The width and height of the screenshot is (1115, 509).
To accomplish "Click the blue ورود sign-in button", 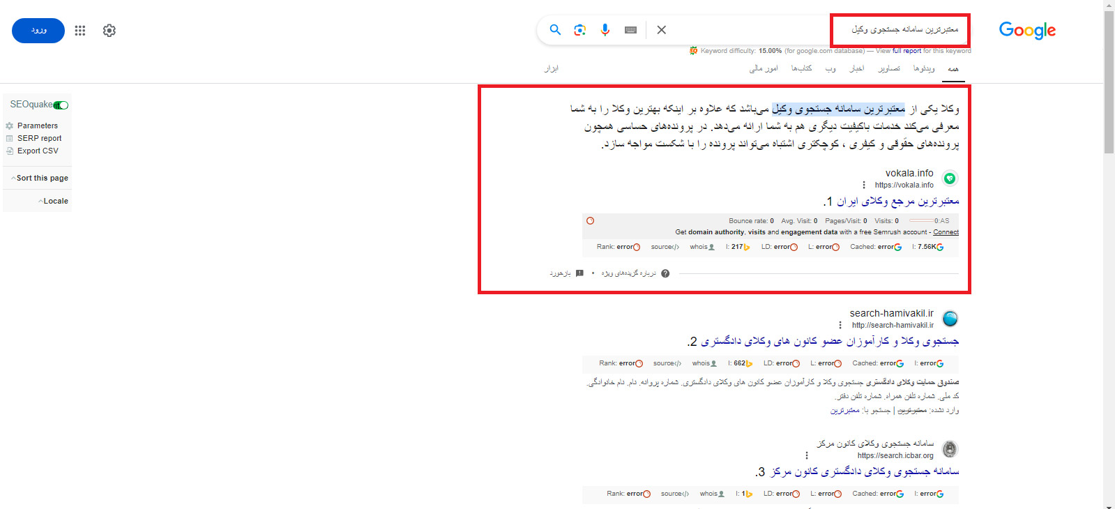I will (x=38, y=31).
